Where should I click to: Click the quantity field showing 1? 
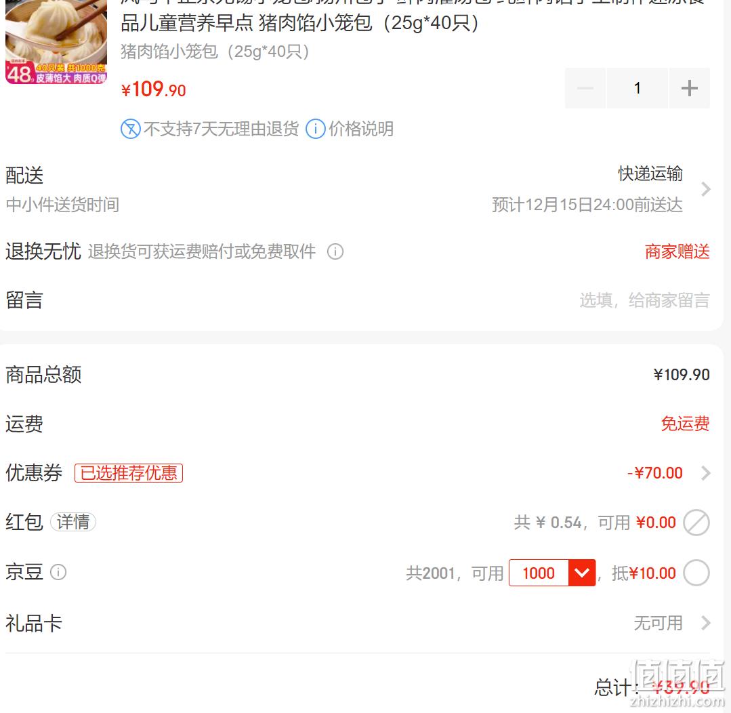point(638,88)
